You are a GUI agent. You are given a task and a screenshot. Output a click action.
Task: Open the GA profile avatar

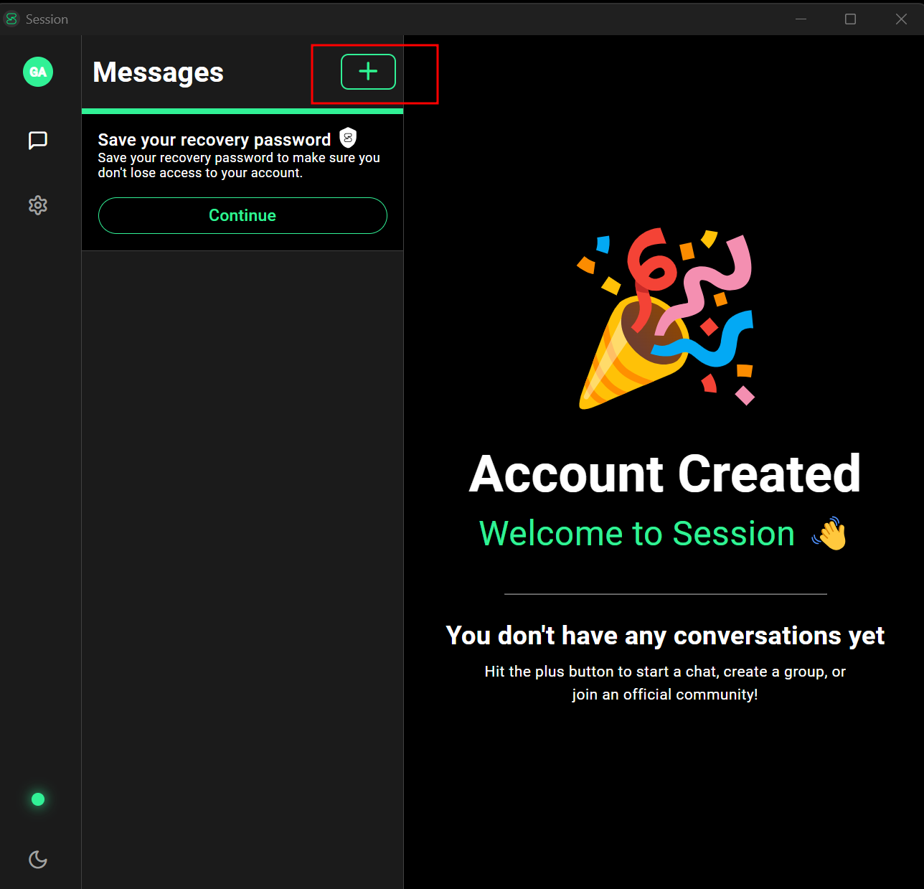[38, 72]
